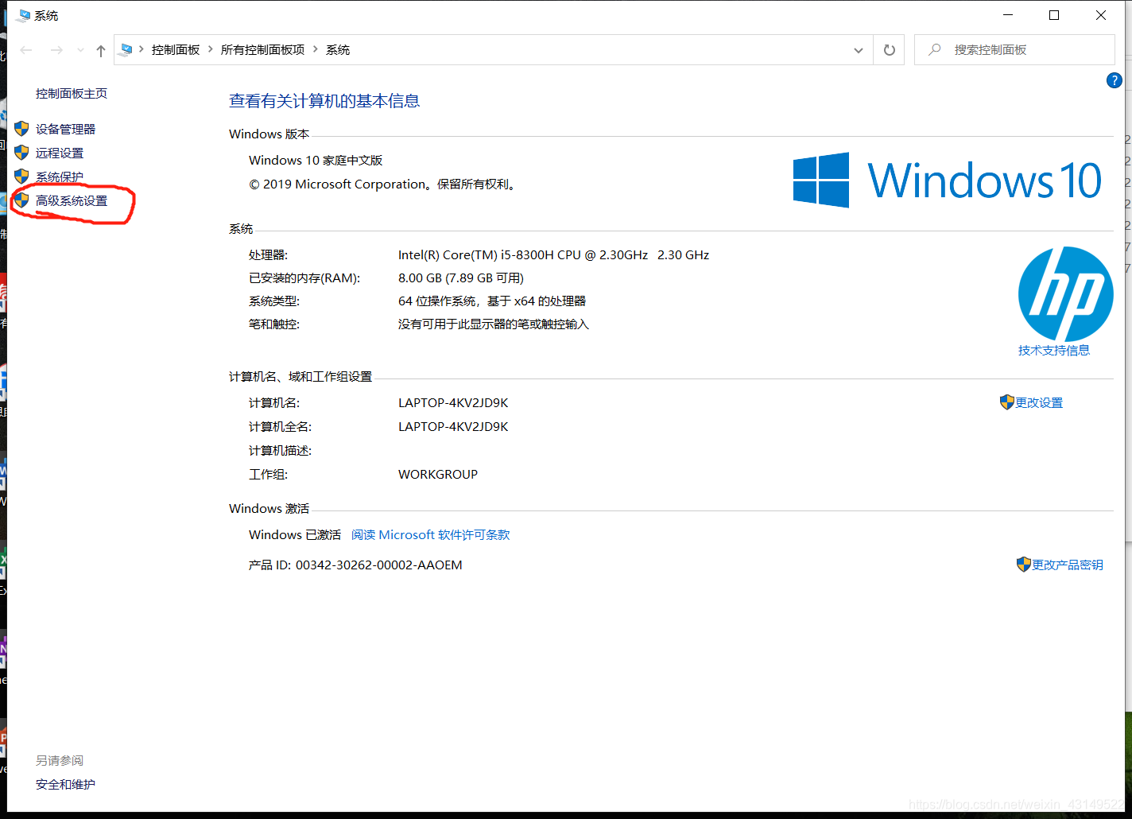
Task: Expand the chevron after 控制面板 breadcrumb
Action: tap(211, 49)
